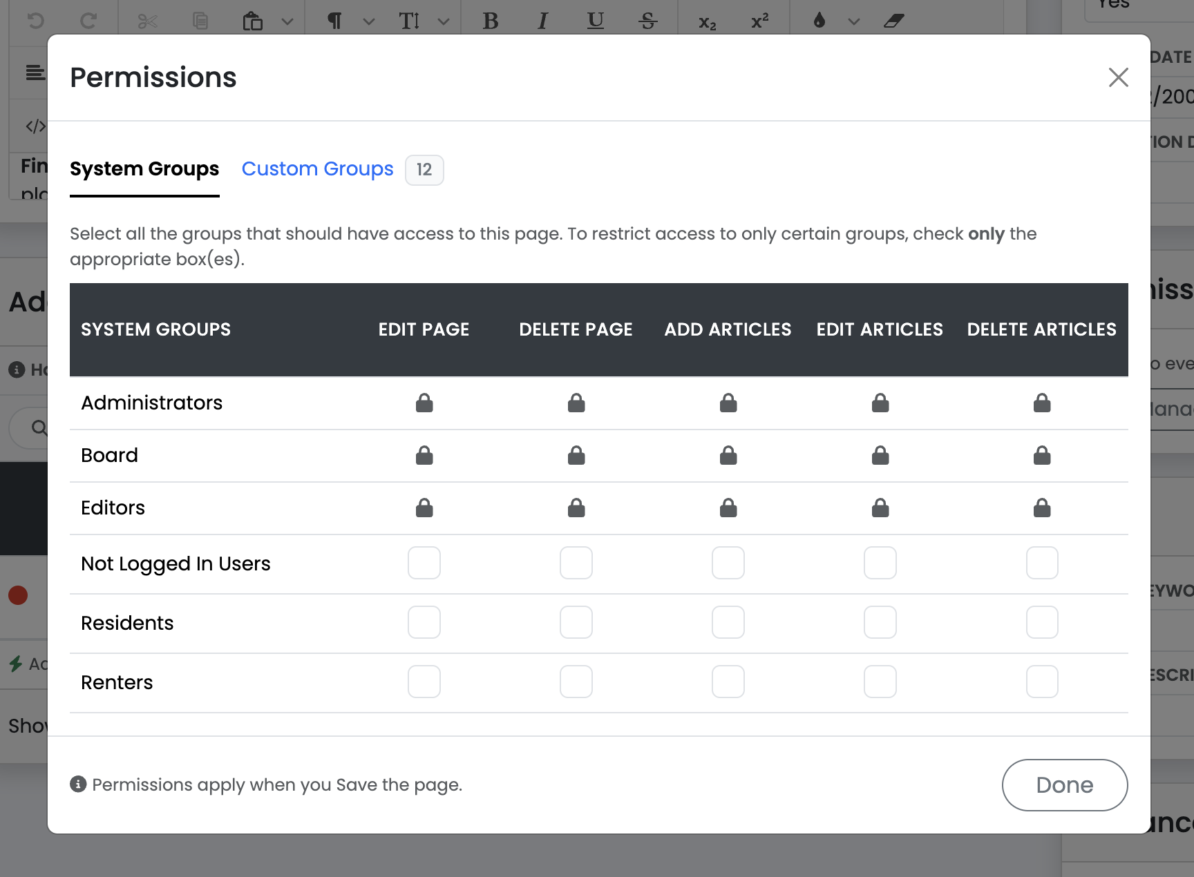Check Delete Articles for Renters

tap(1042, 682)
